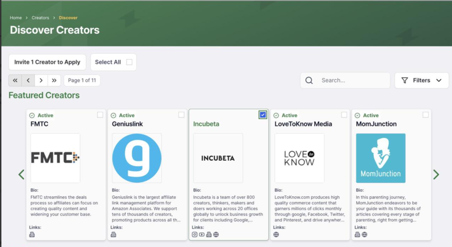Select the FMTC creator checkbox
The width and height of the screenshot is (452, 247).
pos(100,115)
